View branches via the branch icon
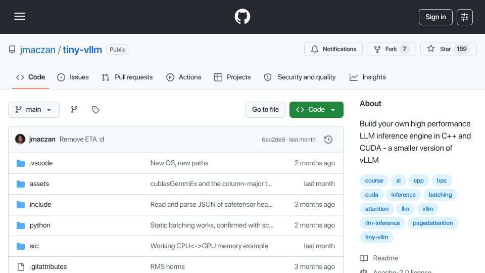 tap(74, 110)
